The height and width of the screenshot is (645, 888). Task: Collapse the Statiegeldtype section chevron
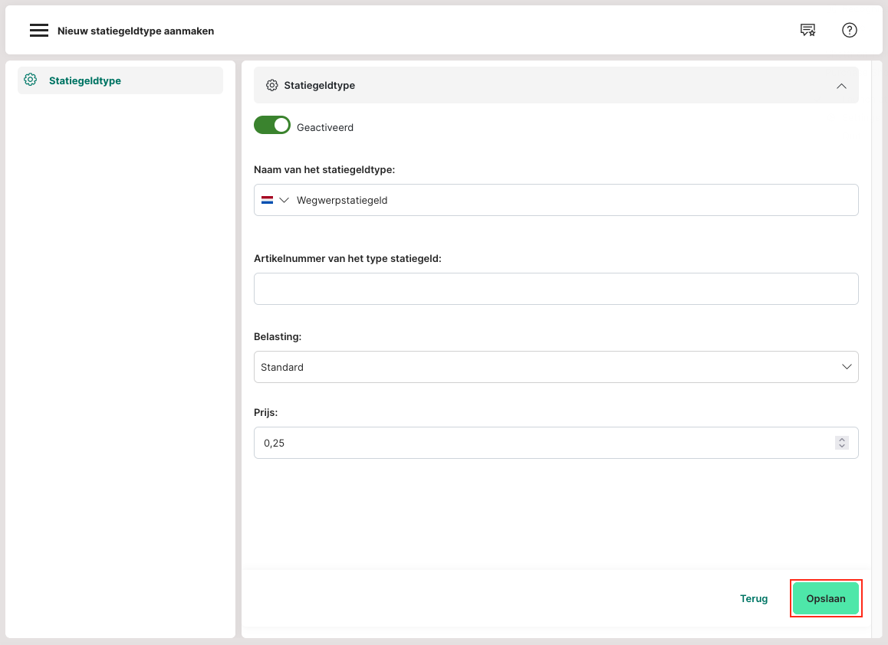[x=841, y=86]
